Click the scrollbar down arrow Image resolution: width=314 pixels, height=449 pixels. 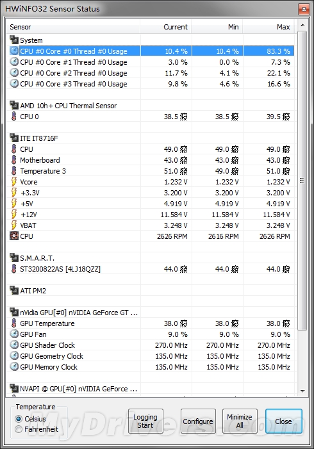[x=302, y=391]
